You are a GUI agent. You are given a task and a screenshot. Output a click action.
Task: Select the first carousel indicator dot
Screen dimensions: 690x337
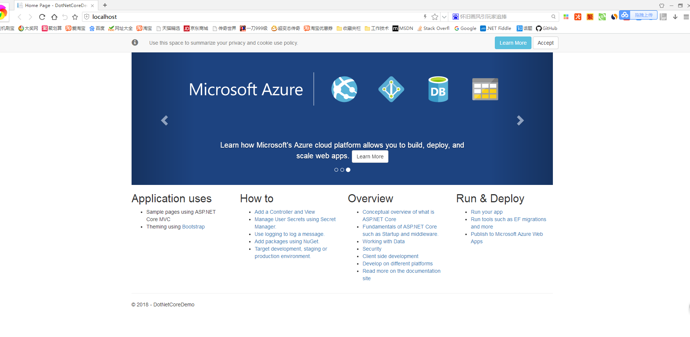tap(336, 170)
